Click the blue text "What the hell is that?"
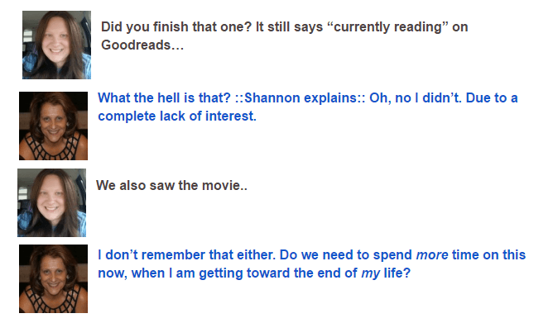The width and height of the screenshot is (558, 323). (x=165, y=97)
